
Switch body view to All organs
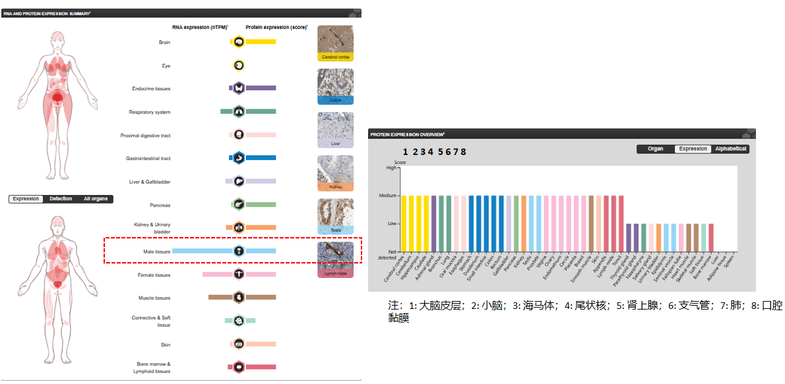pyautogui.click(x=96, y=199)
